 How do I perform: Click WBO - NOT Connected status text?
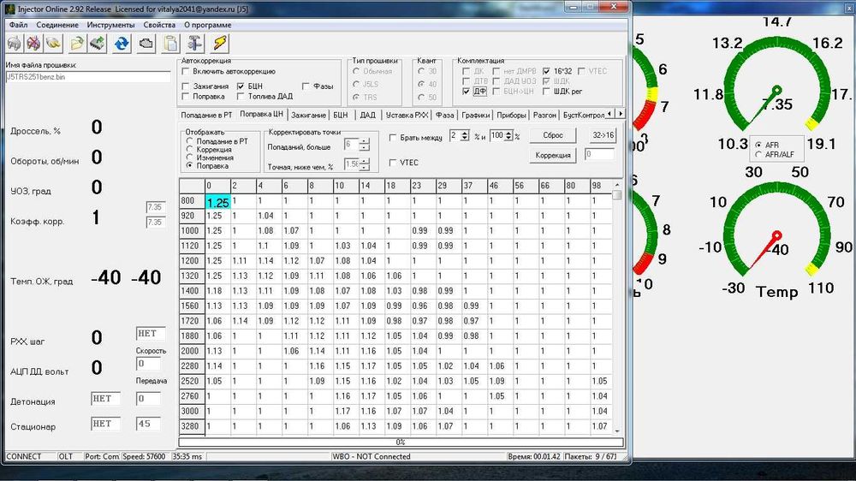coord(372,456)
